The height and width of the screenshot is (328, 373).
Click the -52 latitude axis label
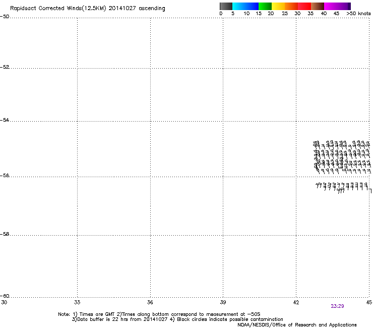(x=5, y=67)
